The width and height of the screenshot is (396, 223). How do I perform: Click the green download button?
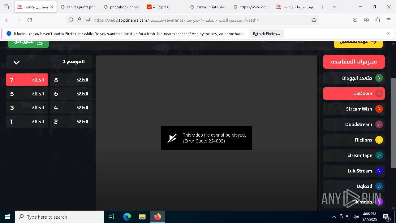pos(28,44)
